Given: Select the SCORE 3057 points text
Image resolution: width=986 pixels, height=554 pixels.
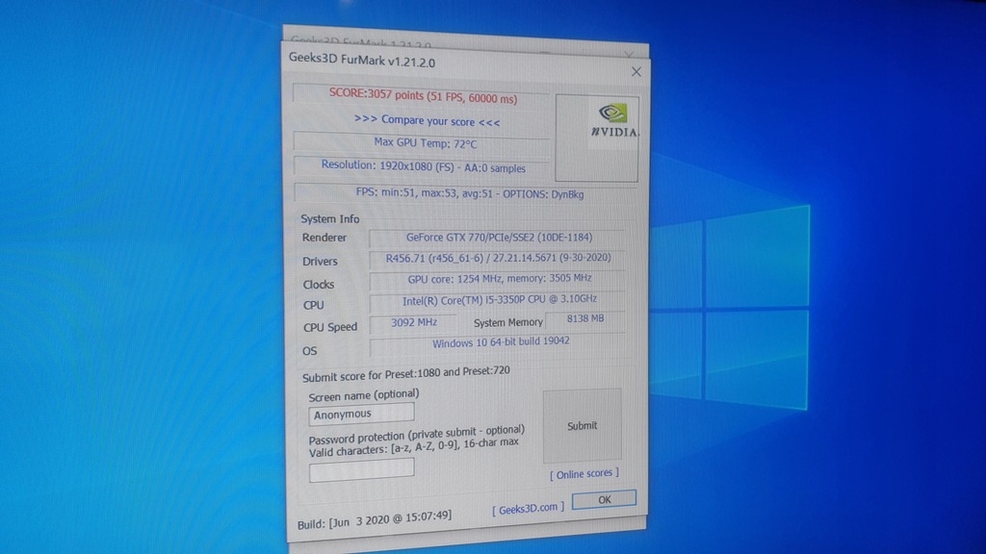Looking at the screenshot, I should coord(424,95).
